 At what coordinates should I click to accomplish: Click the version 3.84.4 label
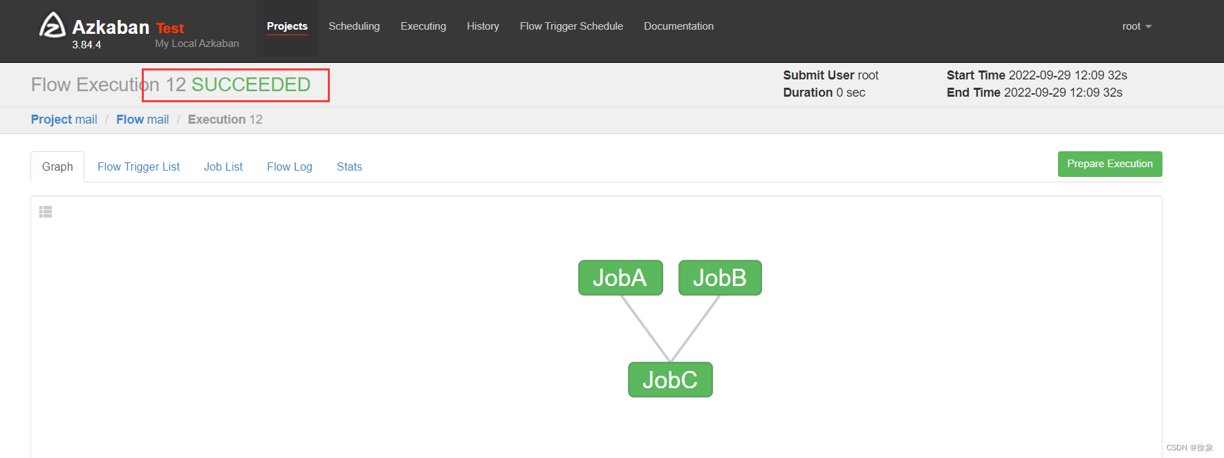[86, 45]
